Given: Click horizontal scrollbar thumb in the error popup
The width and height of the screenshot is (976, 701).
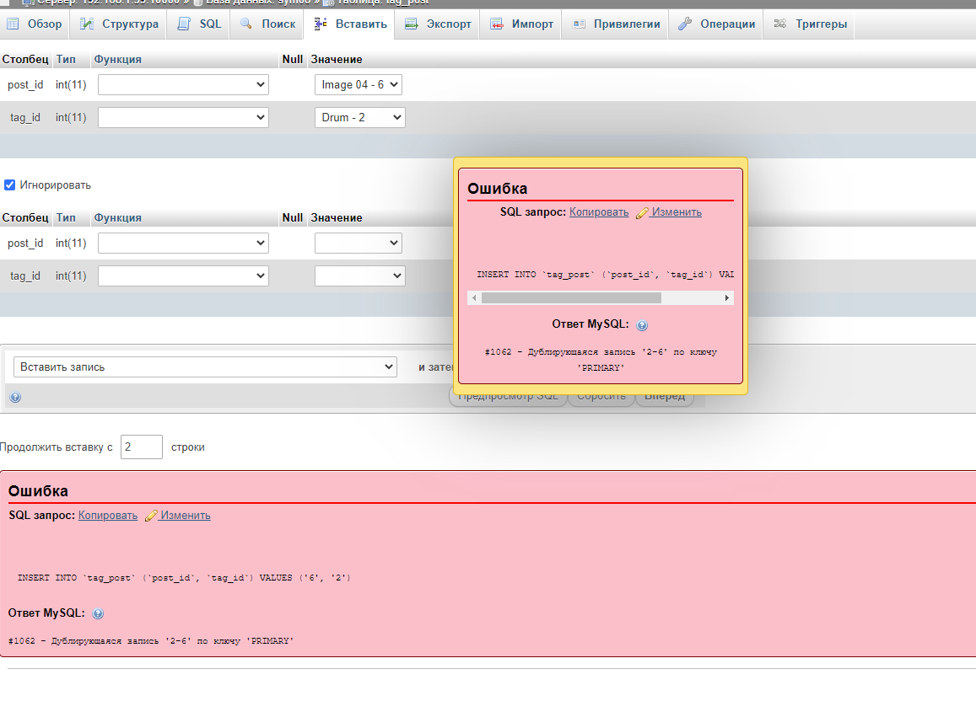Looking at the screenshot, I should [x=571, y=298].
